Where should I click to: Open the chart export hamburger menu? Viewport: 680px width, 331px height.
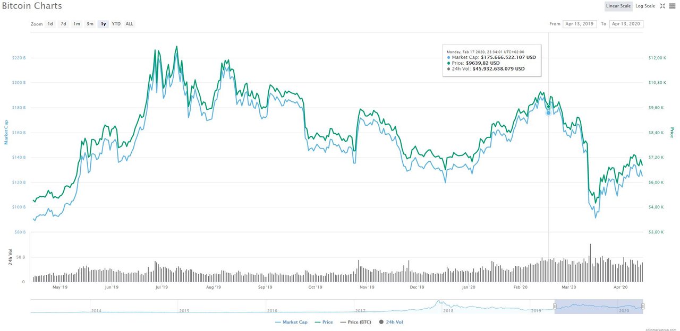pyautogui.click(x=672, y=6)
